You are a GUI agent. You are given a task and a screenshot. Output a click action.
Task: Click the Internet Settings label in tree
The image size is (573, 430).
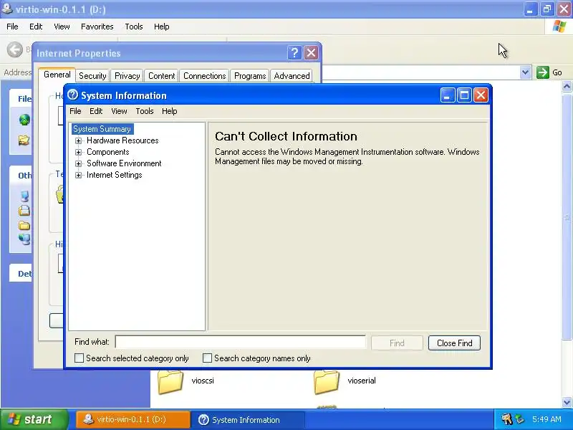[114, 175]
